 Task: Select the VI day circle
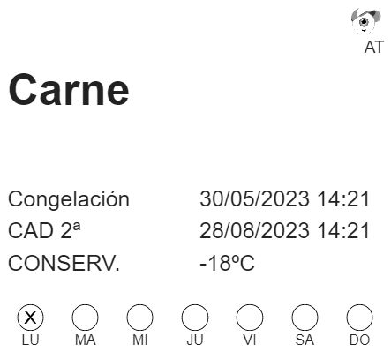pos(250,318)
